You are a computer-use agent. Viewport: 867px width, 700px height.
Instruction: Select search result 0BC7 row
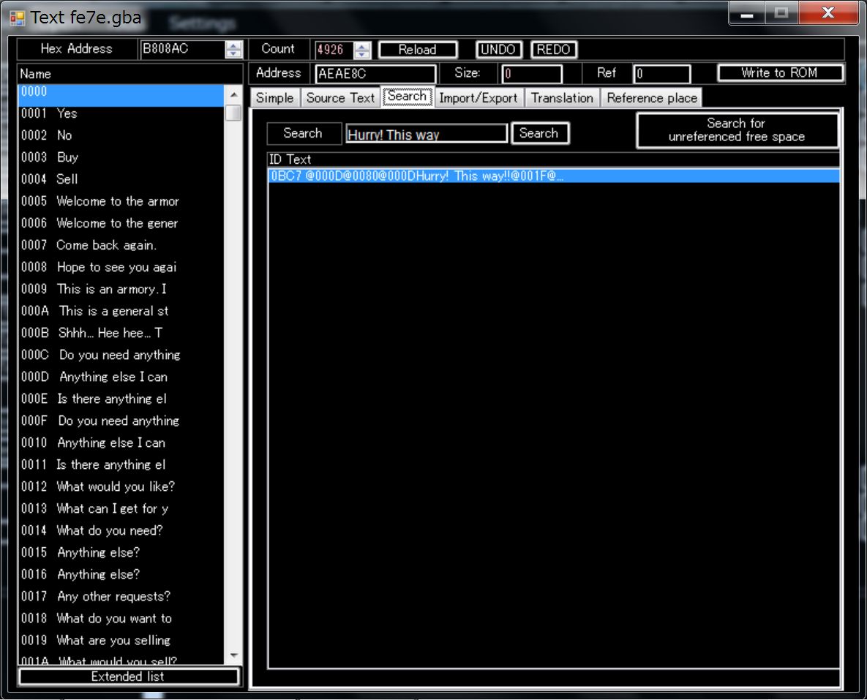(x=552, y=176)
